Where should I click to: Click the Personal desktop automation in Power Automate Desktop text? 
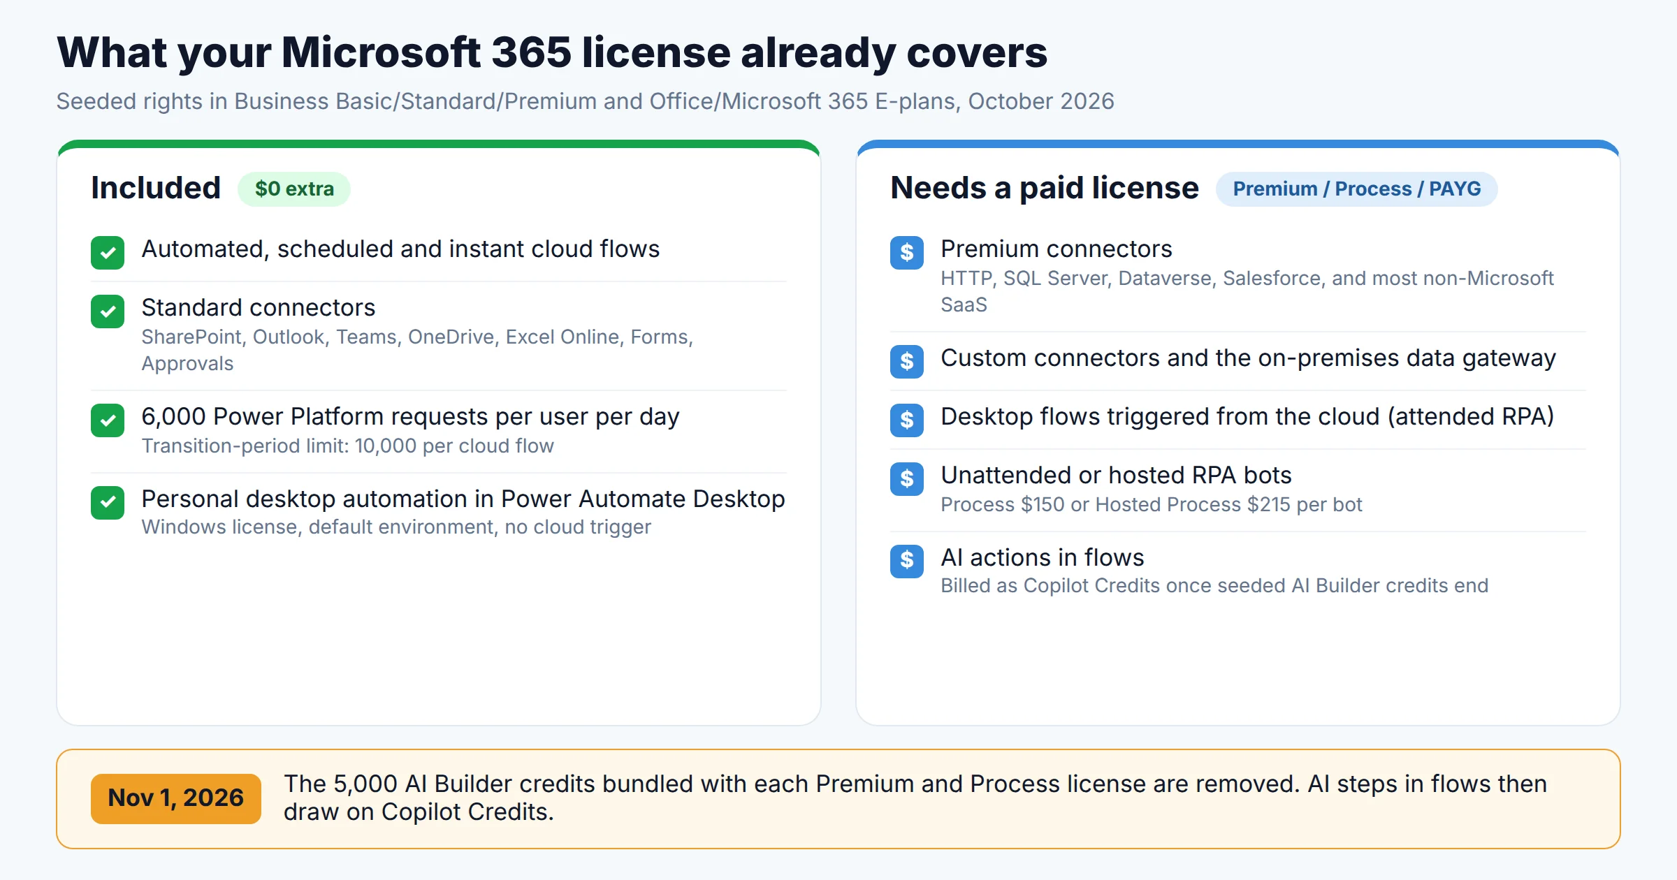coord(463,499)
